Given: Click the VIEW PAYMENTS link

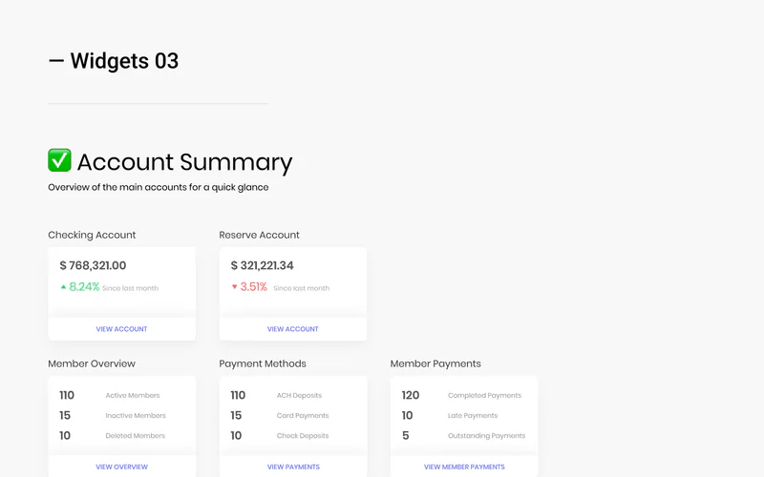Looking at the screenshot, I should point(293,467).
